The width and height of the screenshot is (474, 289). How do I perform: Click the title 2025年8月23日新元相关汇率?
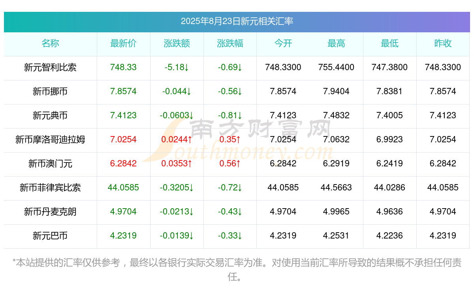tap(237, 21)
